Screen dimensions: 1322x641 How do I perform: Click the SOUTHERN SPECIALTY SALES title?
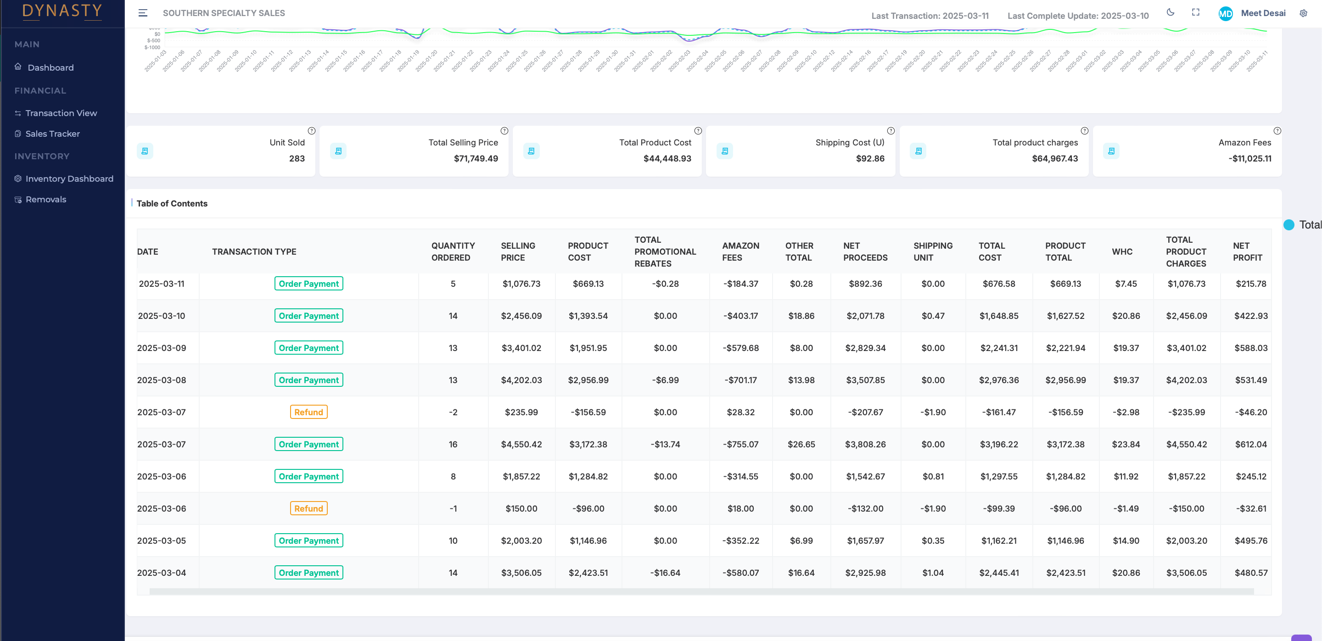(x=224, y=13)
